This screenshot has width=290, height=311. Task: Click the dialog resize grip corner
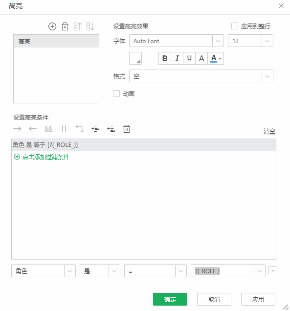[x=286, y=307]
